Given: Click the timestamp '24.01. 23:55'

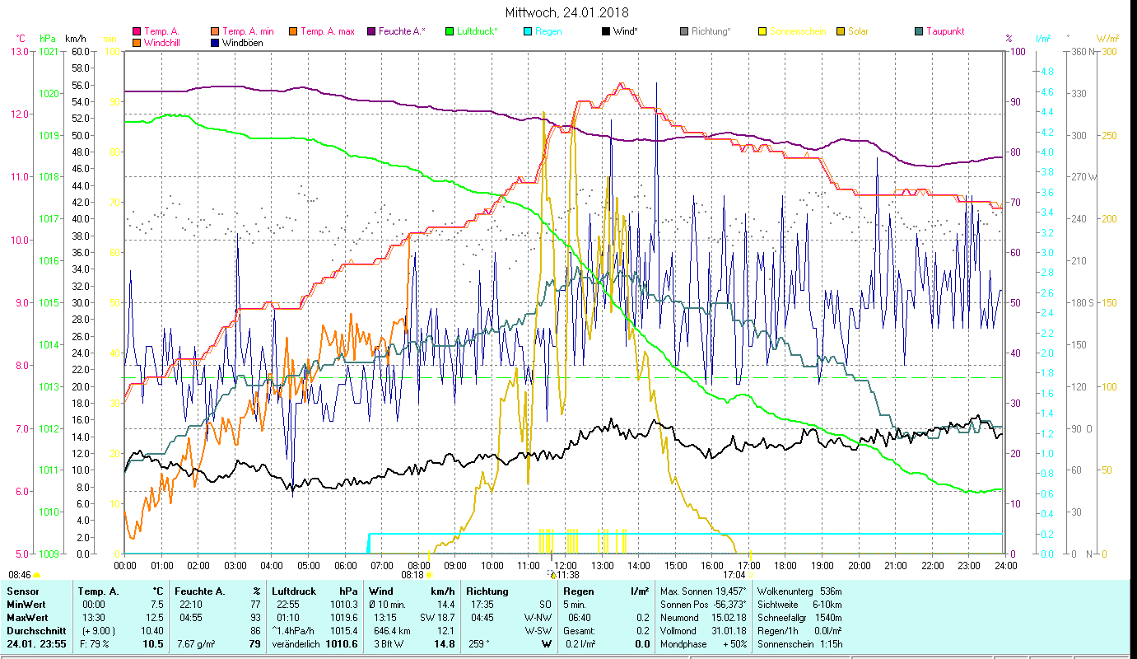Looking at the screenshot, I should [36, 644].
